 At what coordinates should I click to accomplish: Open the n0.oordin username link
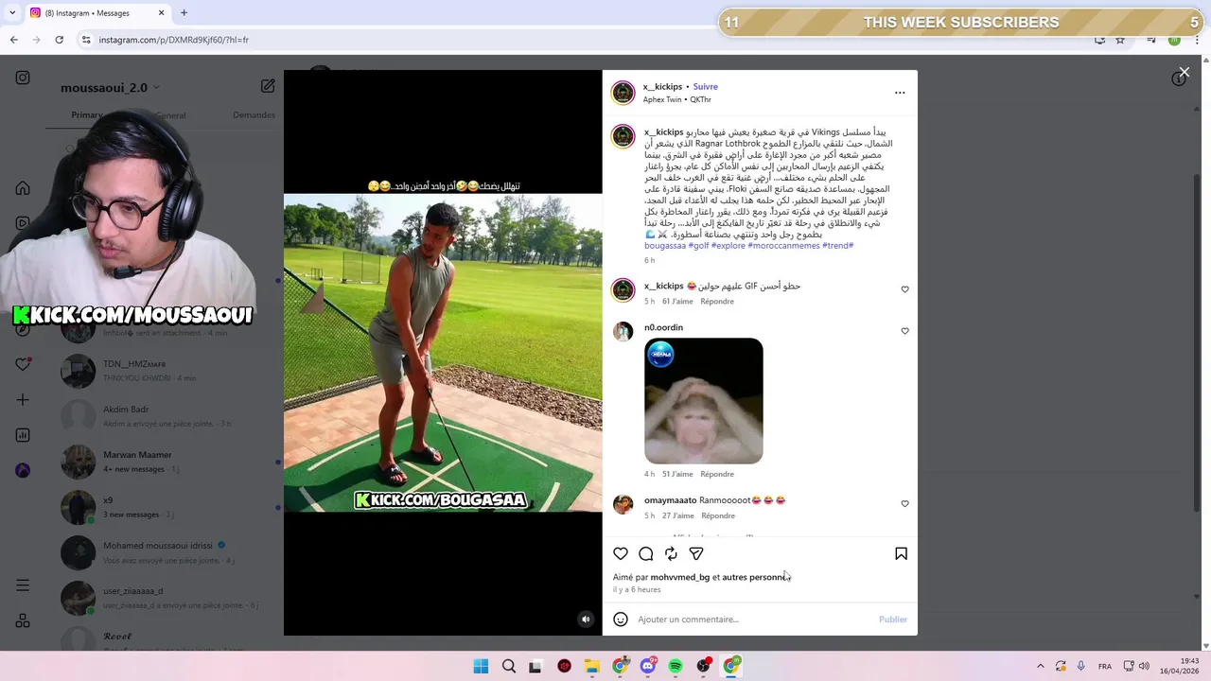(x=663, y=327)
